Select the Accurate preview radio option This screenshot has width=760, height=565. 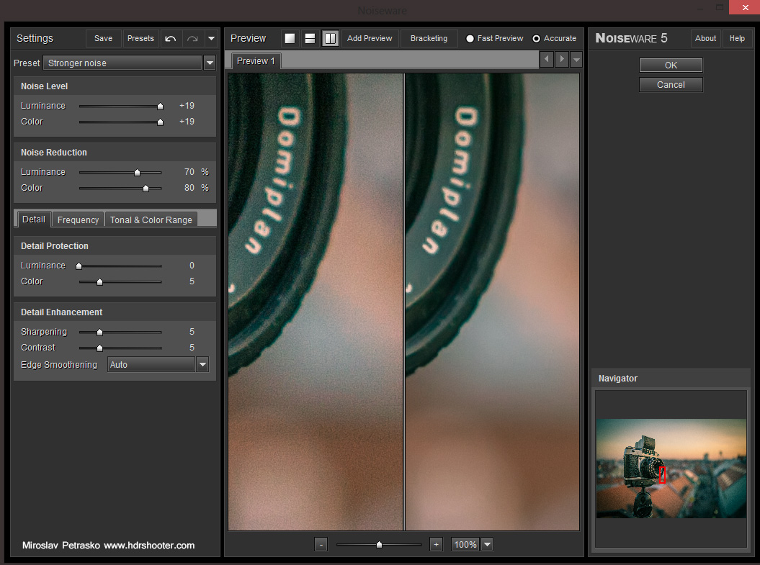(536, 38)
